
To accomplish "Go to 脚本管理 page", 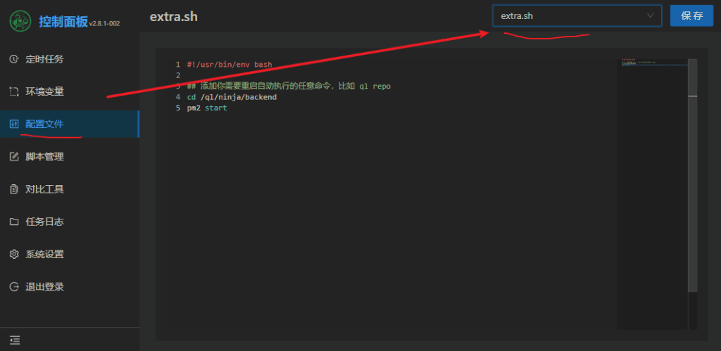I will [70, 157].
